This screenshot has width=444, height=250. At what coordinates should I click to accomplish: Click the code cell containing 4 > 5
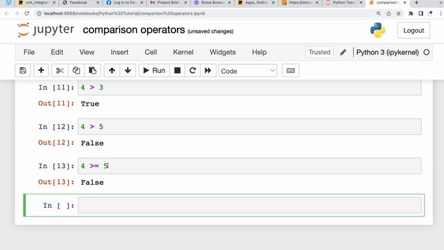coord(250,126)
